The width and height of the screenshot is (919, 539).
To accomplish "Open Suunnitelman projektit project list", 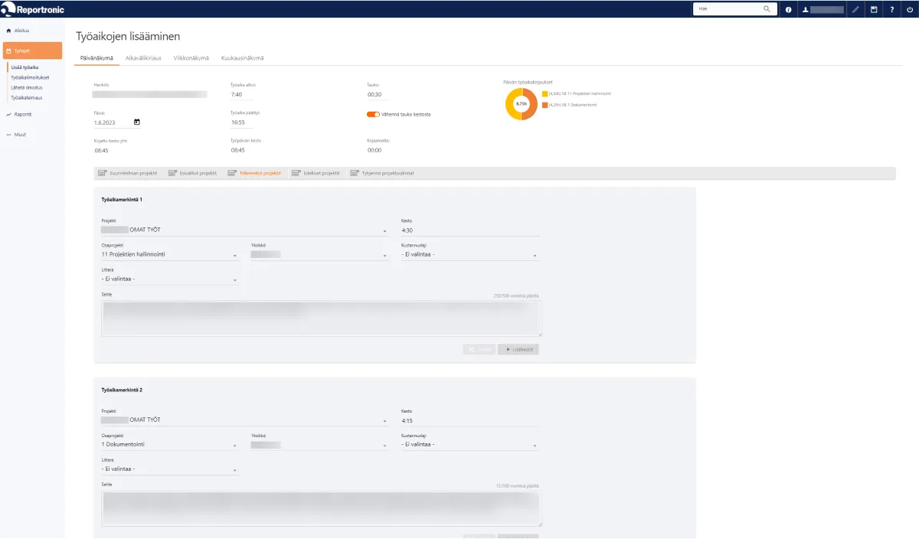I will 128,173.
